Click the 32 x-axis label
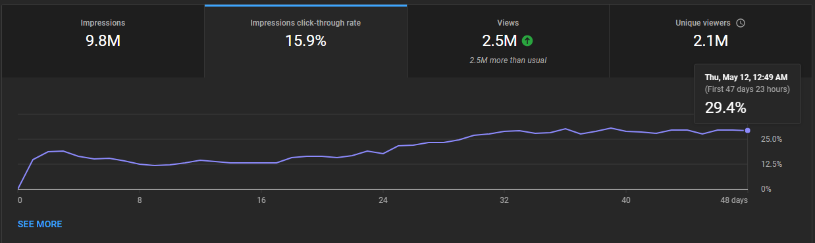The height and width of the screenshot is (243, 815). [505, 200]
